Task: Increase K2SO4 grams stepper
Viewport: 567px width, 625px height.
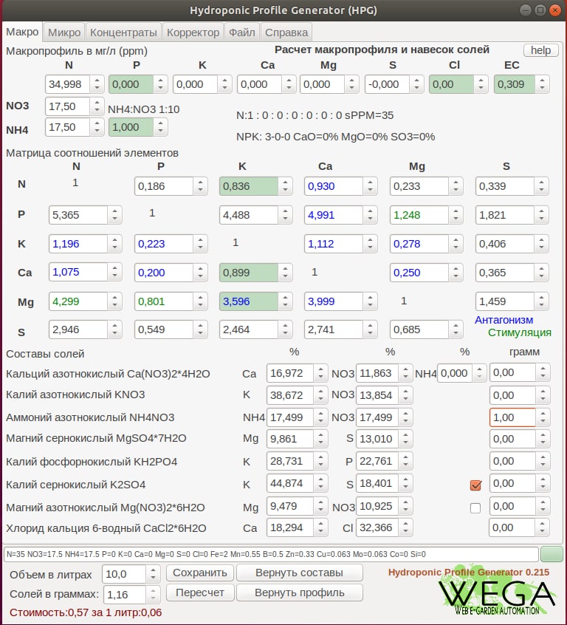Action: pos(543,479)
